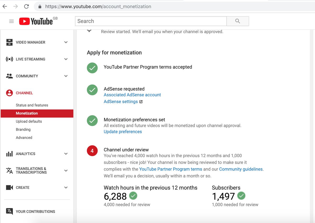The image size is (315, 223).
Task: Click the red step 4 circle
Action: (92, 151)
